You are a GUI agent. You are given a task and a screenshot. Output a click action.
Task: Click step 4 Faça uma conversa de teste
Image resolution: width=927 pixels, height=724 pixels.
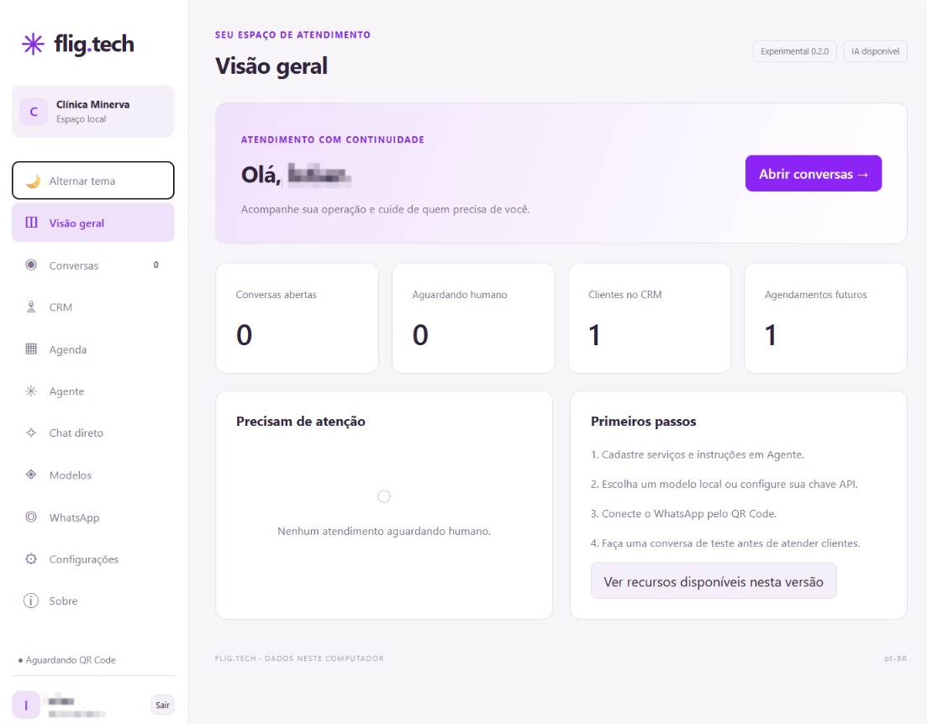(x=724, y=543)
